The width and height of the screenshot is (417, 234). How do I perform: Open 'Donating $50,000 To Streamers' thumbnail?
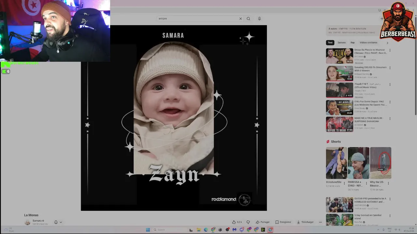coord(339,73)
